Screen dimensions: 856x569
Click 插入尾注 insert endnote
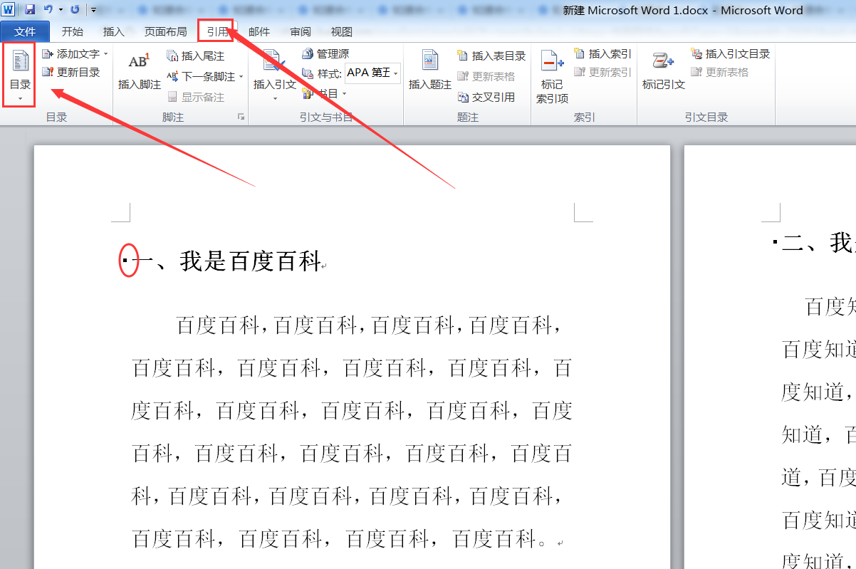point(195,56)
